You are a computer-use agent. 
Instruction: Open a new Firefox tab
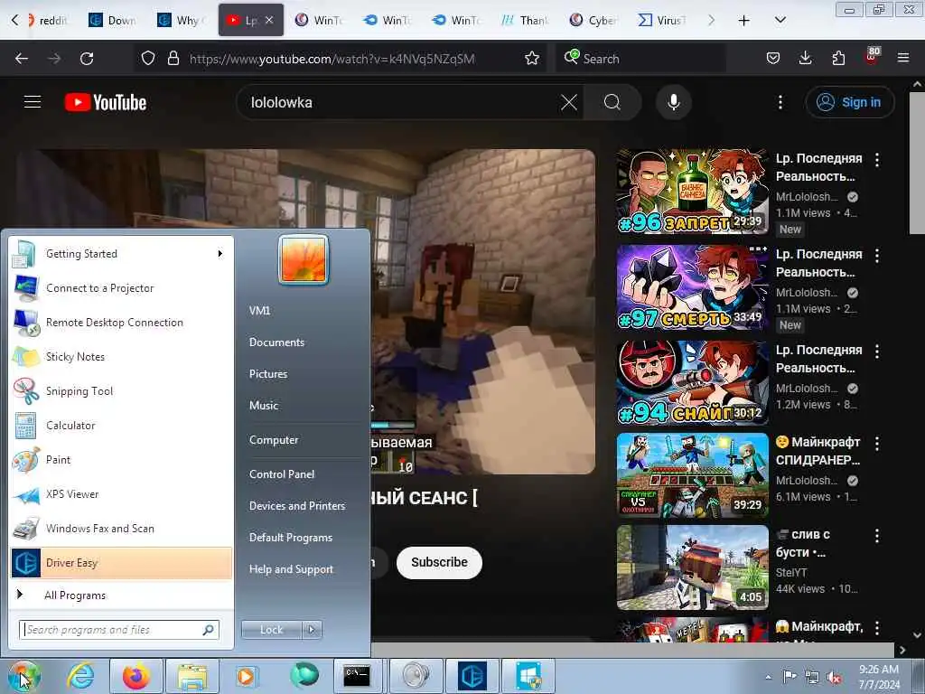pos(744,20)
